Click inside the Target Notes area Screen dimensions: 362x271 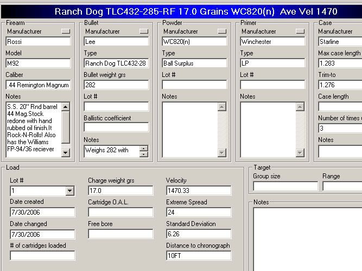pyautogui.click(x=308, y=240)
